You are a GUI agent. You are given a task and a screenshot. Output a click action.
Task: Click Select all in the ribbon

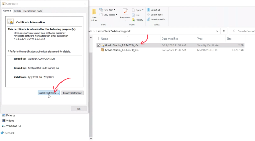point(153,10)
